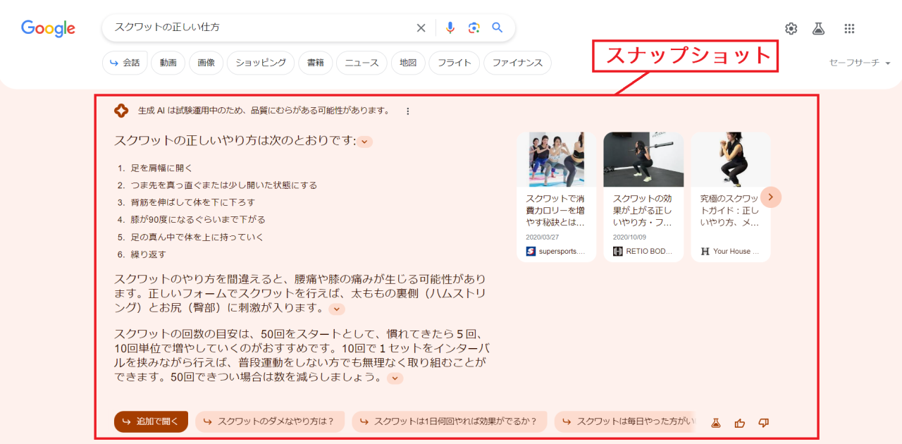Image resolution: width=902 pixels, height=444 pixels.
Task: Open RETIO BODY source card
Action: point(643,197)
